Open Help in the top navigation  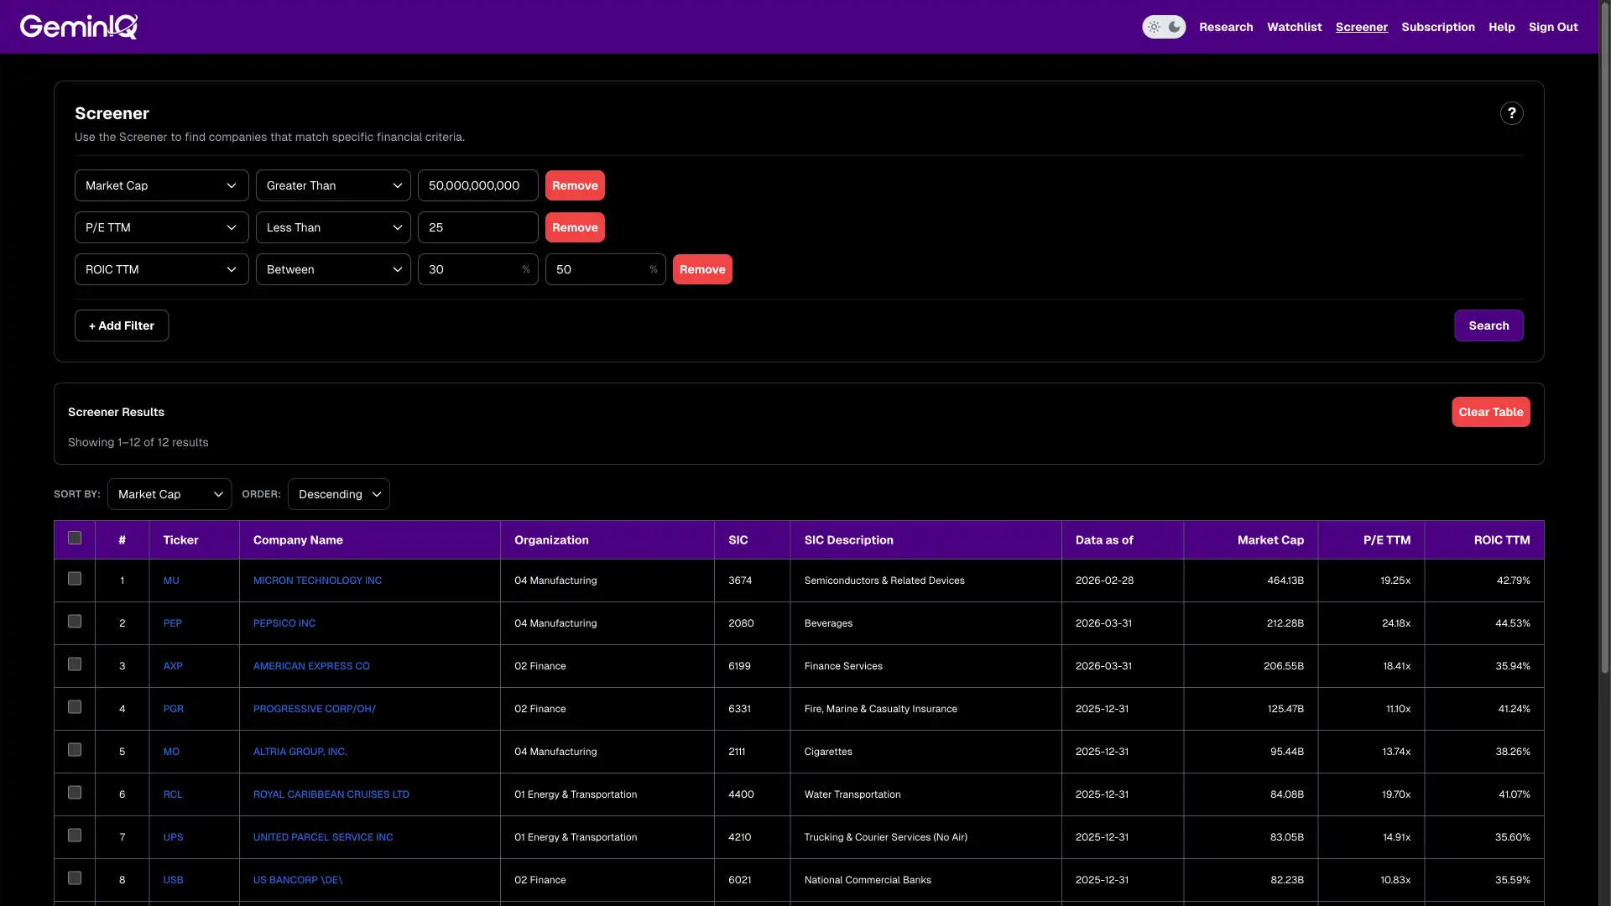pos(1501,27)
